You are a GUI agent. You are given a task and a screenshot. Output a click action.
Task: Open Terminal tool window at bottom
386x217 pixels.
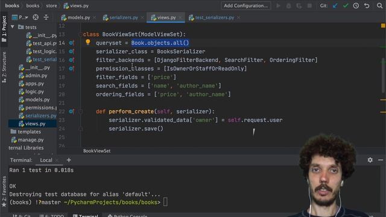tap(86, 215)
